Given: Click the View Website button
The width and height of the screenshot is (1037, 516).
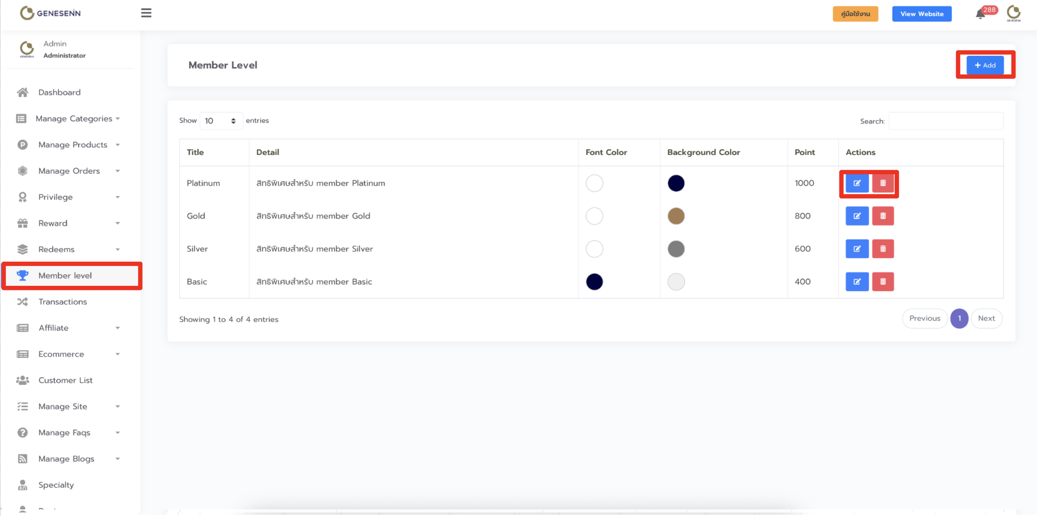Looking at the screenshot, I should click(x=922, y=14).
